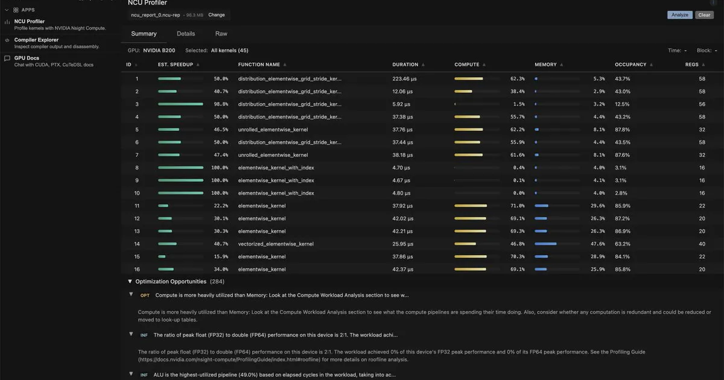Screen dimensions: 724x380
Task: Sort by OCCUPANCY arrow icon
Action: point(651,65)
